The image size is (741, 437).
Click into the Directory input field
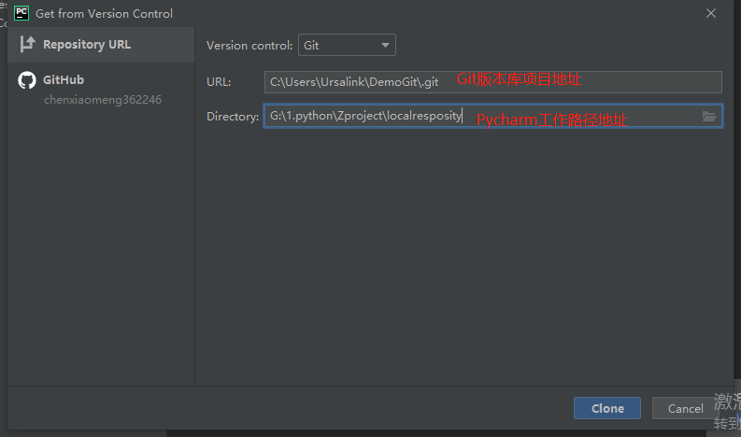492,116
